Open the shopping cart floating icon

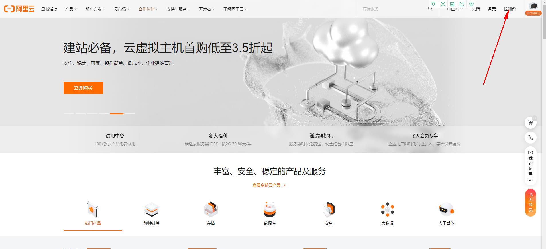pyautogui.click(x=531, y=123)
